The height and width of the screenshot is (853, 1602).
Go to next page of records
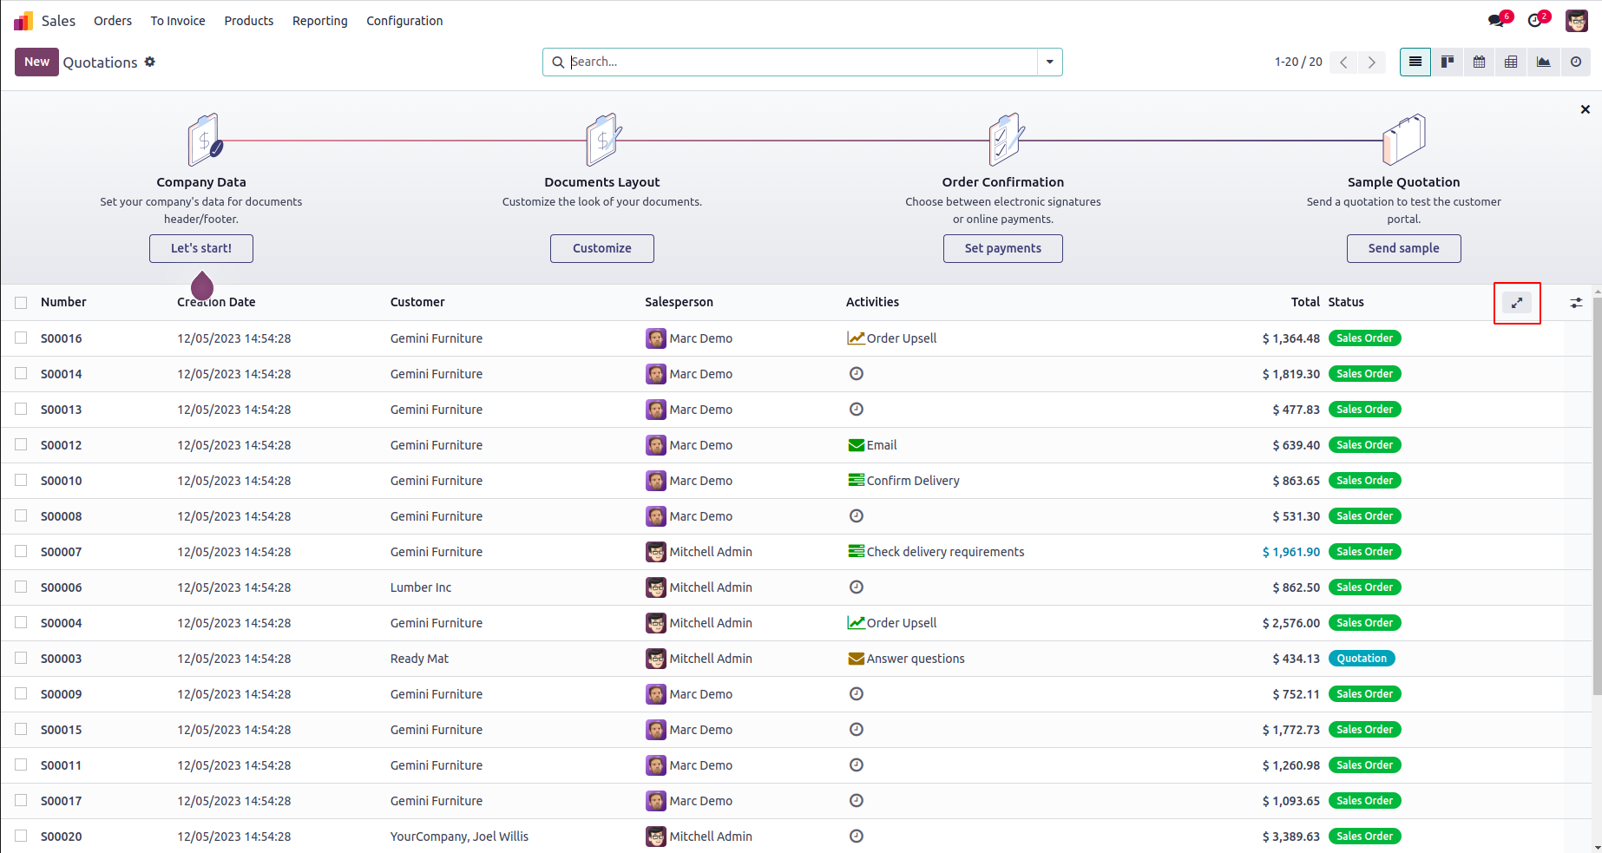(1372, 62)
